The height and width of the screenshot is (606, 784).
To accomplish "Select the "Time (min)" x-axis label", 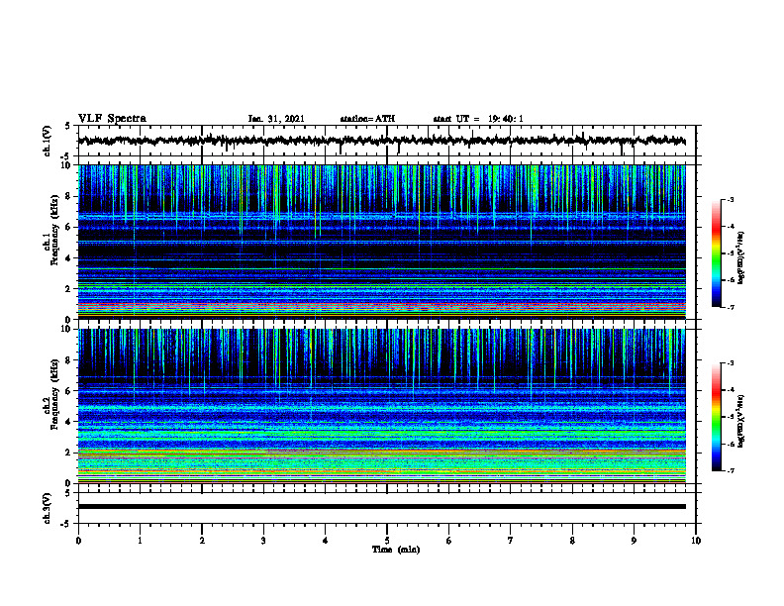I will (x=396, y=550).
